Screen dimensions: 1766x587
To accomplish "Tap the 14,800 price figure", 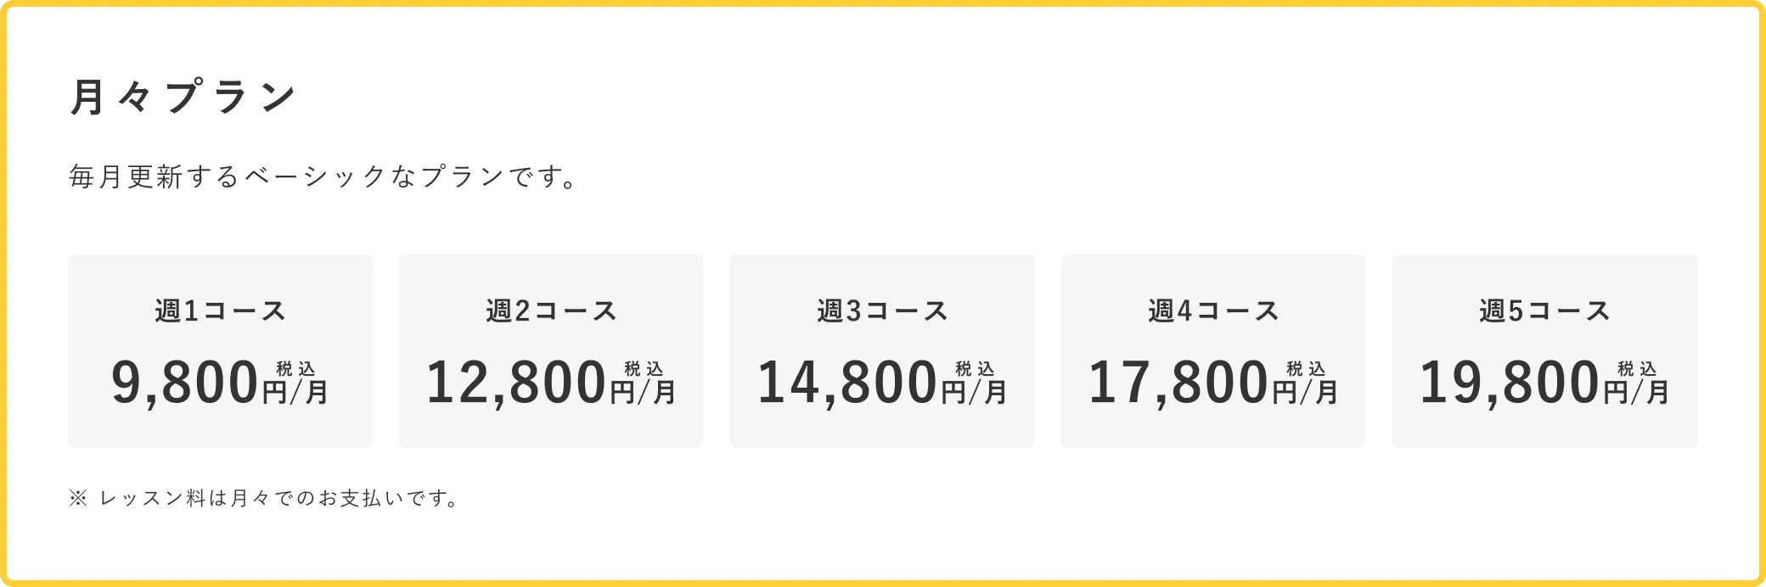I will (847, 383).
